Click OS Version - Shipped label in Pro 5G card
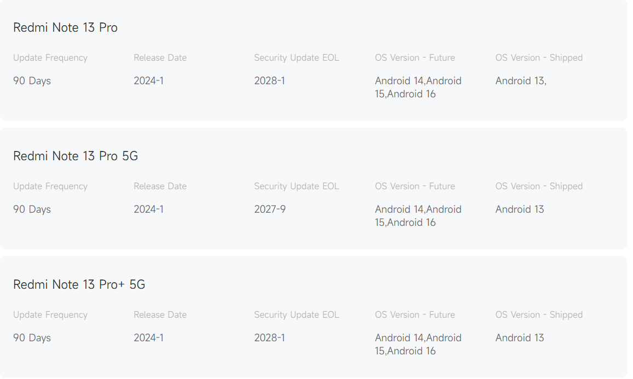The image size is (633, 379). click(539, 186)
